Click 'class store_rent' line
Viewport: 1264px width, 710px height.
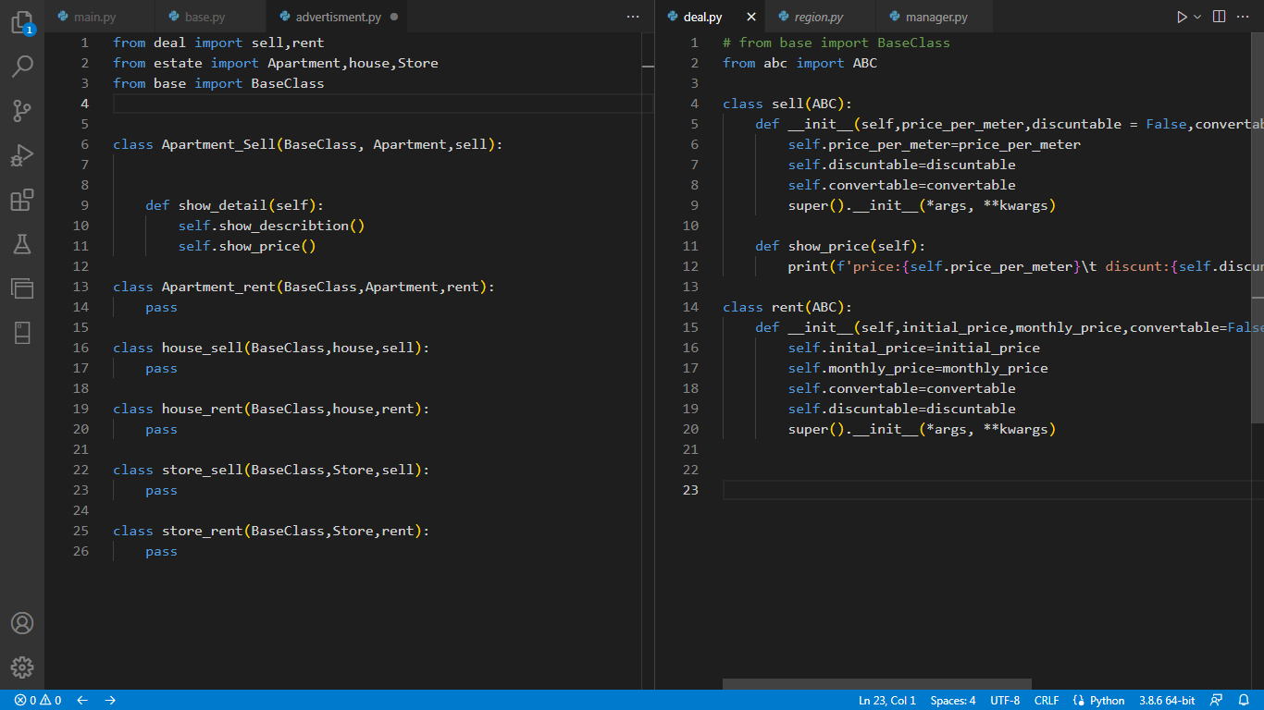pos(271,531)
